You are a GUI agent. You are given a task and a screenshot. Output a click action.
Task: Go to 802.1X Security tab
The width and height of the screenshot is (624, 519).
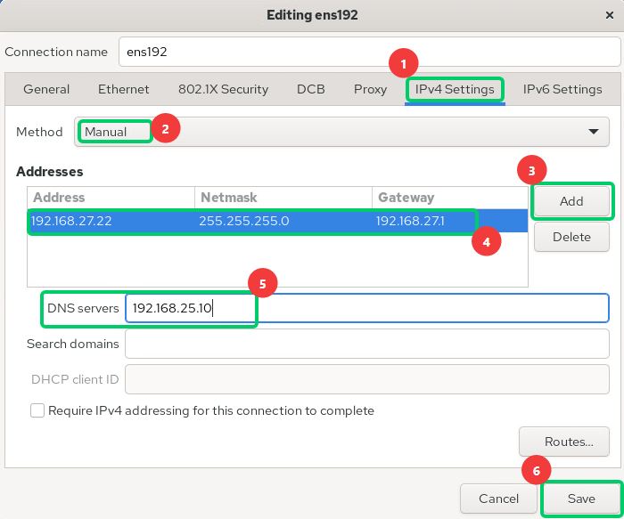(x=223, y=89)
